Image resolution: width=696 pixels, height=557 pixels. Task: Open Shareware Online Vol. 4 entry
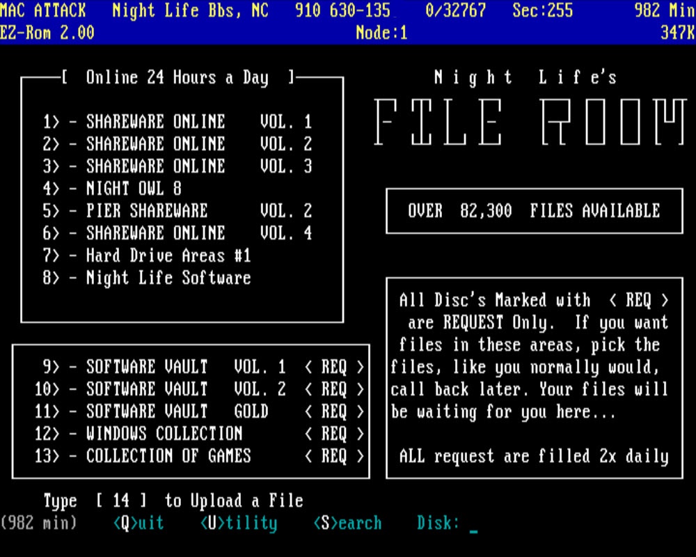(x=177, y=233)
